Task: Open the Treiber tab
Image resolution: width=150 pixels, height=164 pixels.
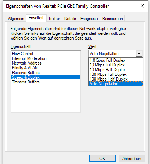Action: click(x=54, y=19)
